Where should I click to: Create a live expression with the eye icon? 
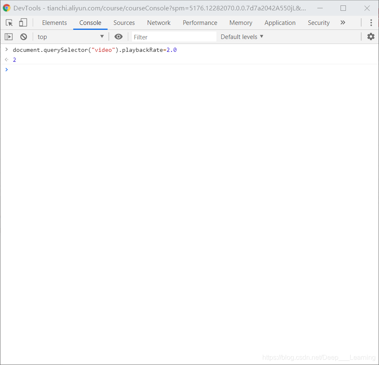(118, 36)
